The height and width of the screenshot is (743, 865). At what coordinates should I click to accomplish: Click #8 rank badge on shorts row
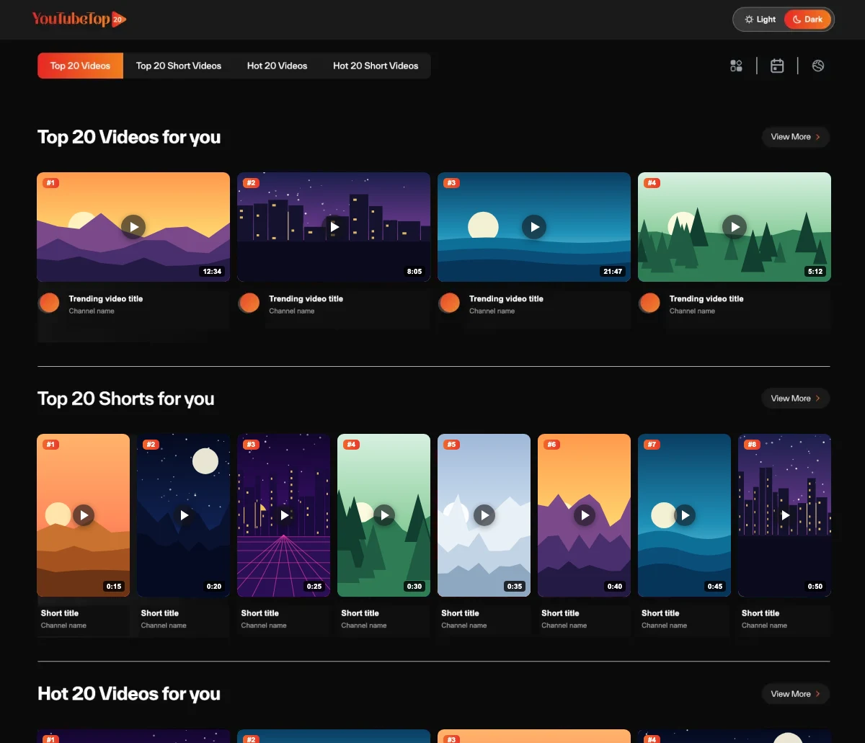[x=752, y=445]
